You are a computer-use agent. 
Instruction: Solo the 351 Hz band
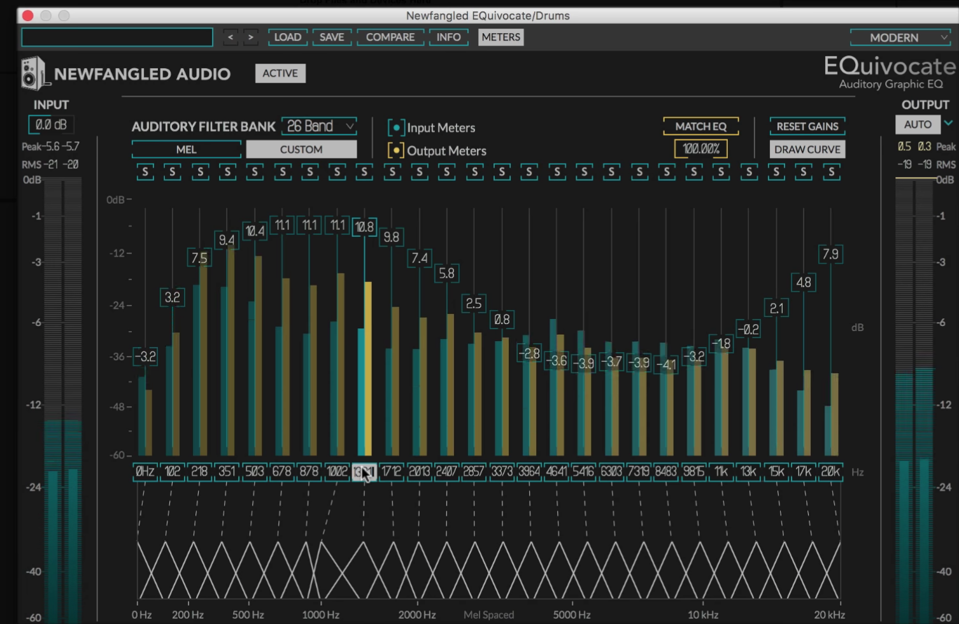tap(227, 172)
